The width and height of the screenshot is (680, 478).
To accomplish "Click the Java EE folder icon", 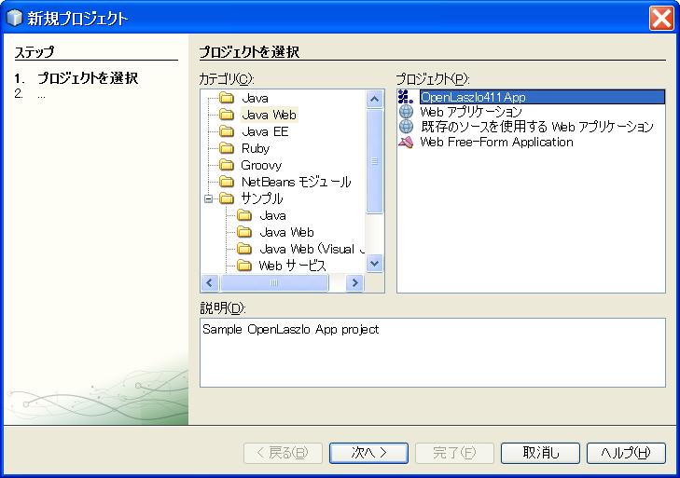I will pos(227,131).
